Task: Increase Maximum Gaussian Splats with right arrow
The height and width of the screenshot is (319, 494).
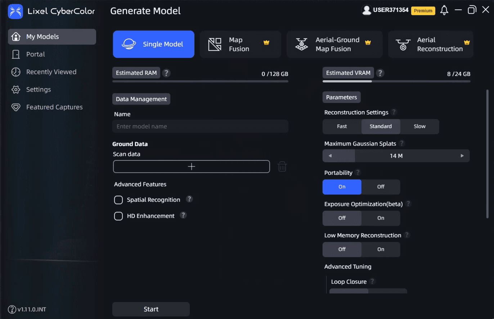Action: coord(462,155)
